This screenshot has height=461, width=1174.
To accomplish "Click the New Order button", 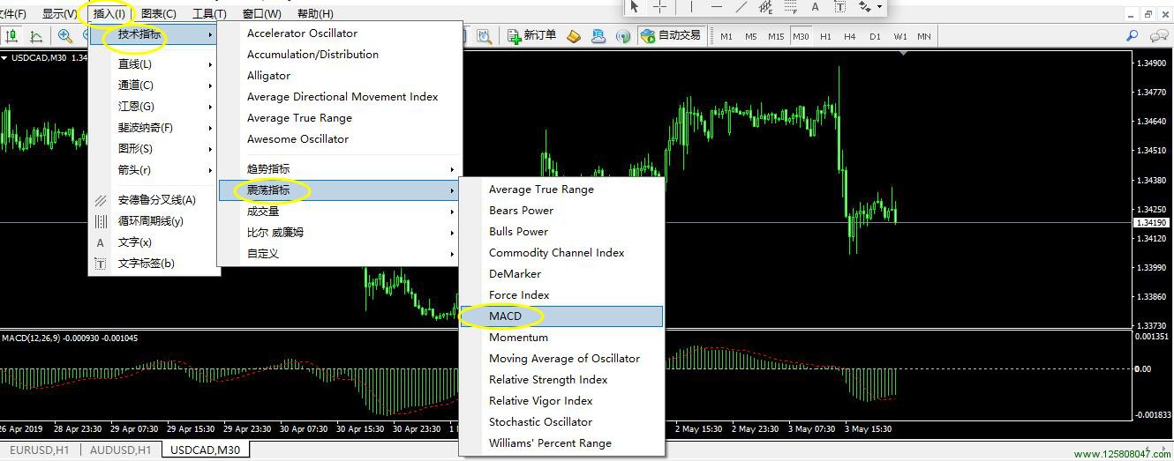I will (532, 36).
